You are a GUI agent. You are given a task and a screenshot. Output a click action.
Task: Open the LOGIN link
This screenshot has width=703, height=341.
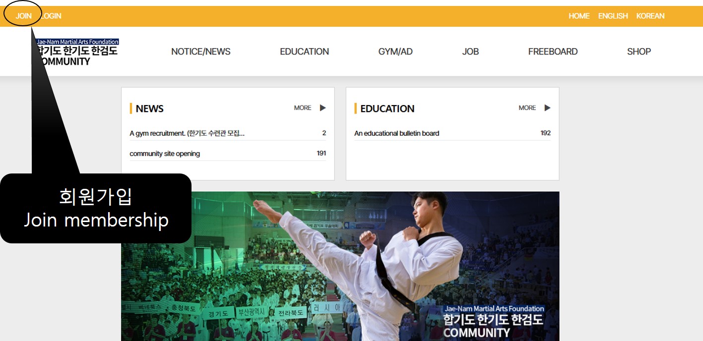tap(51, 16)
